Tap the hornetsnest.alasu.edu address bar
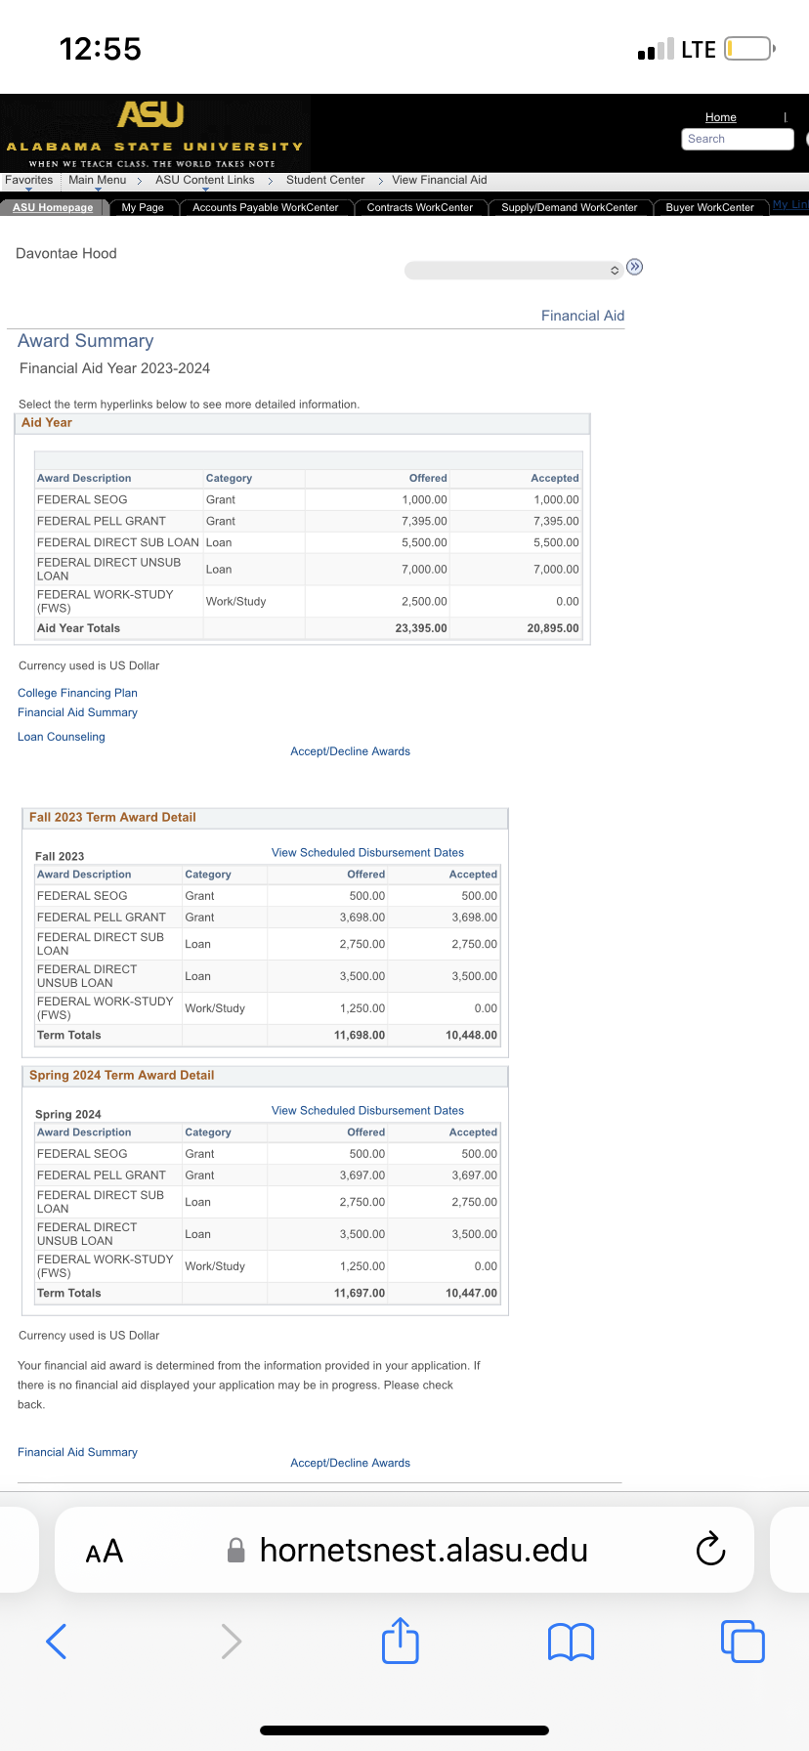Image resolution: width=809 pixels, height=1751 pixels. [404, 1550]
